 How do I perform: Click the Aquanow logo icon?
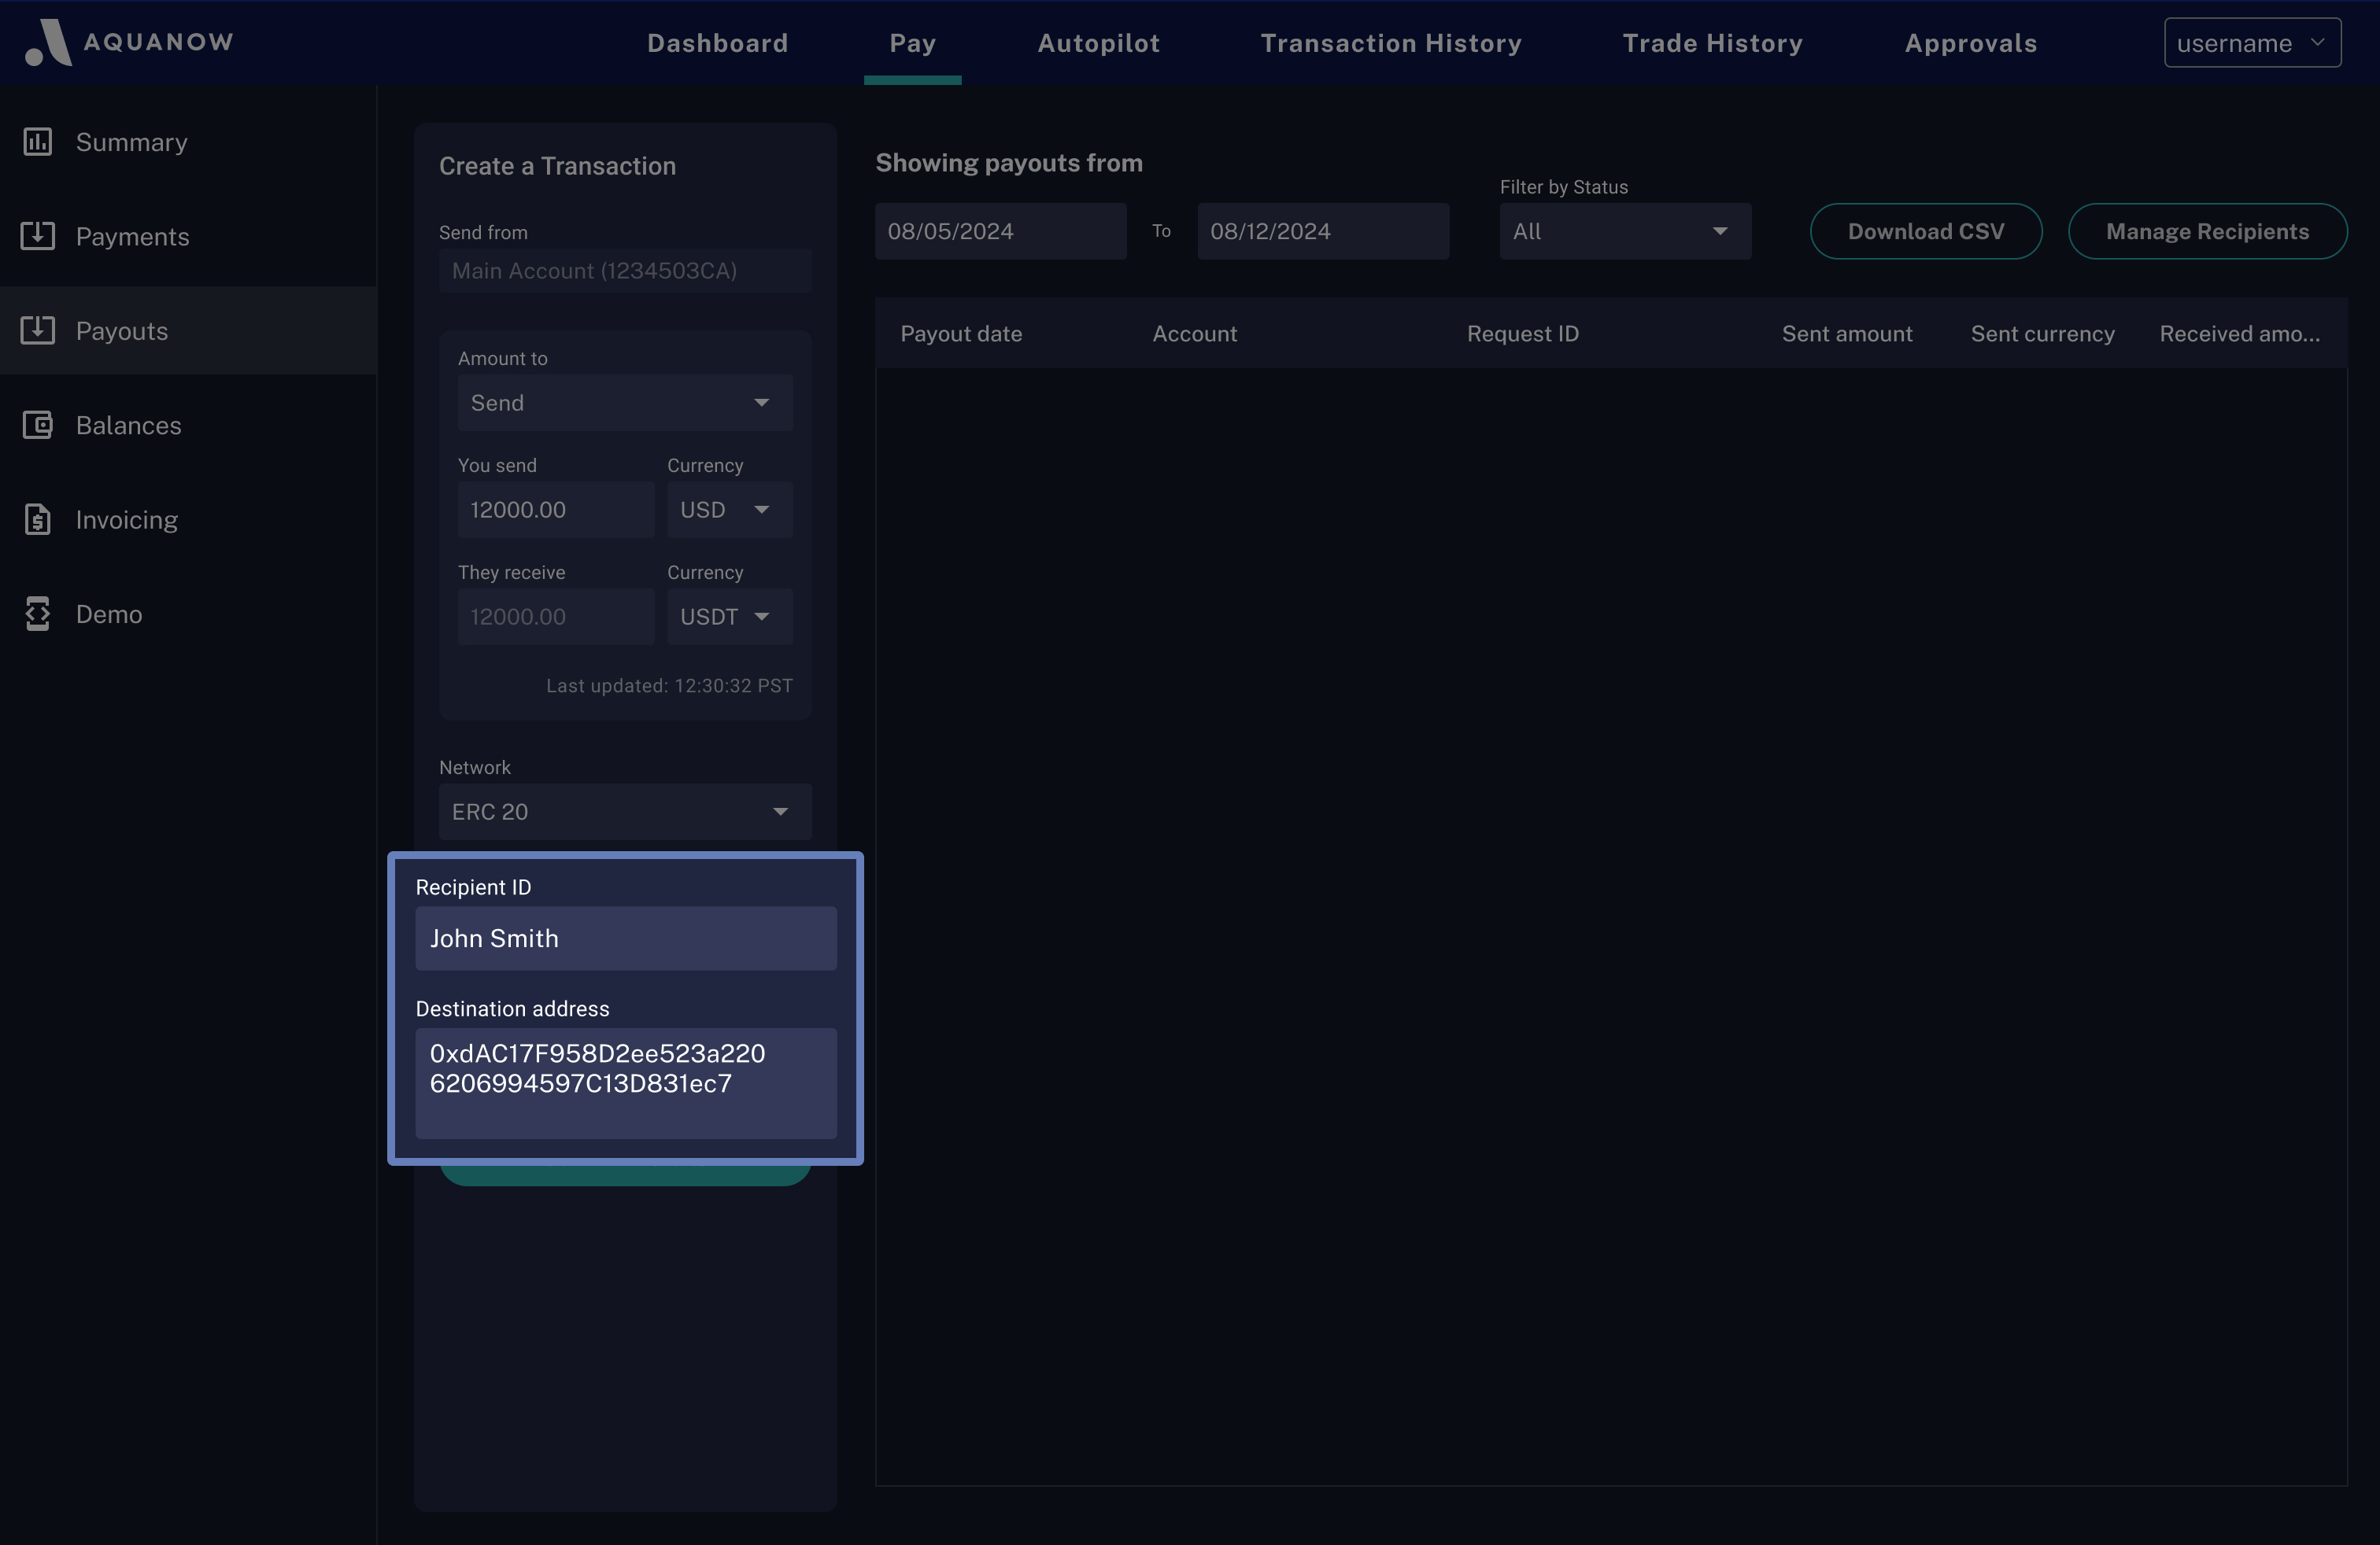pyautogui.click(x=48, y=42)
